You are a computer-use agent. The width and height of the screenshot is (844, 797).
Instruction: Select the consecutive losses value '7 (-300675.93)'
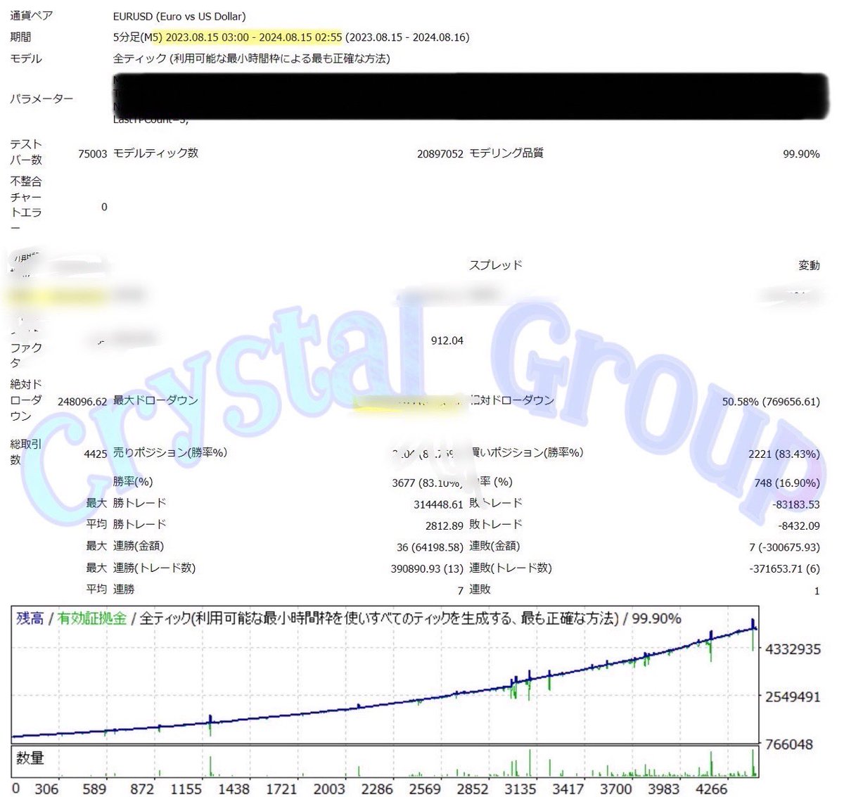(x=784, y=547)
